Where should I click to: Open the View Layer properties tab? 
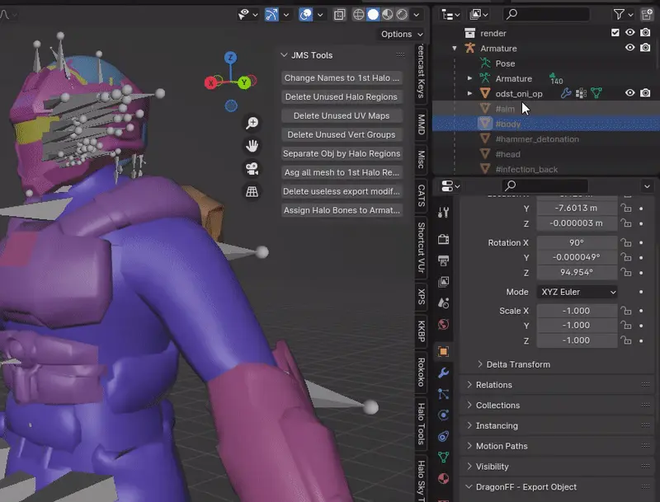point(443,282)
